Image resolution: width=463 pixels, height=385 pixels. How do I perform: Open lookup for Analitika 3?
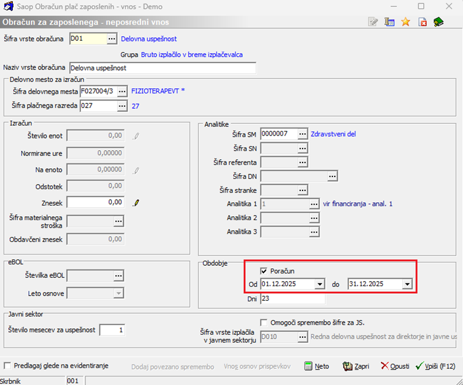(314, 232)
